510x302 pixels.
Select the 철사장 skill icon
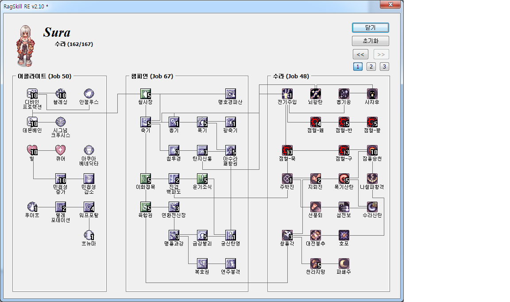point(146,94)
